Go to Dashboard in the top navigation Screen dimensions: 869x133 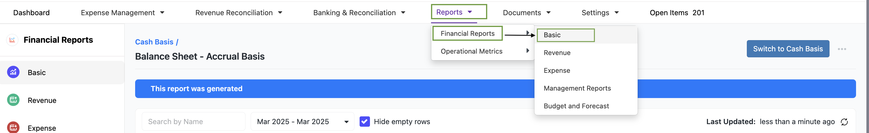click(x=31, y=13)
